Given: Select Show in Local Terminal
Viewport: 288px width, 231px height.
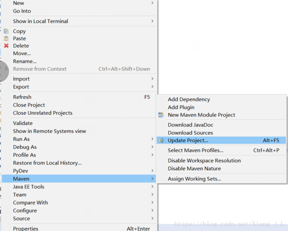Looking at the screenshot, I should [80, 21].
